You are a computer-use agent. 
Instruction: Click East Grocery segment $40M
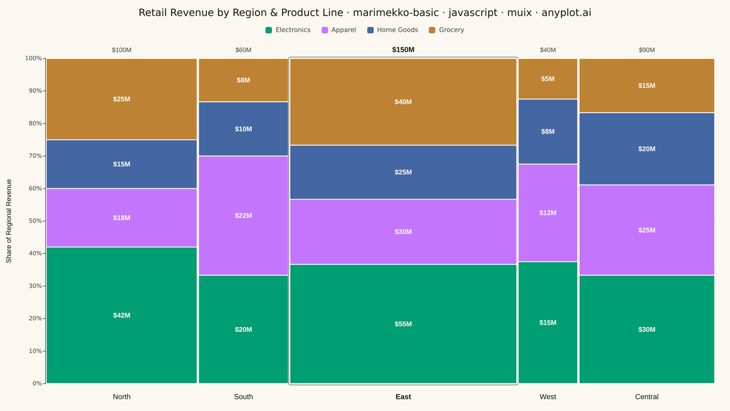click(x=403, y=102)
